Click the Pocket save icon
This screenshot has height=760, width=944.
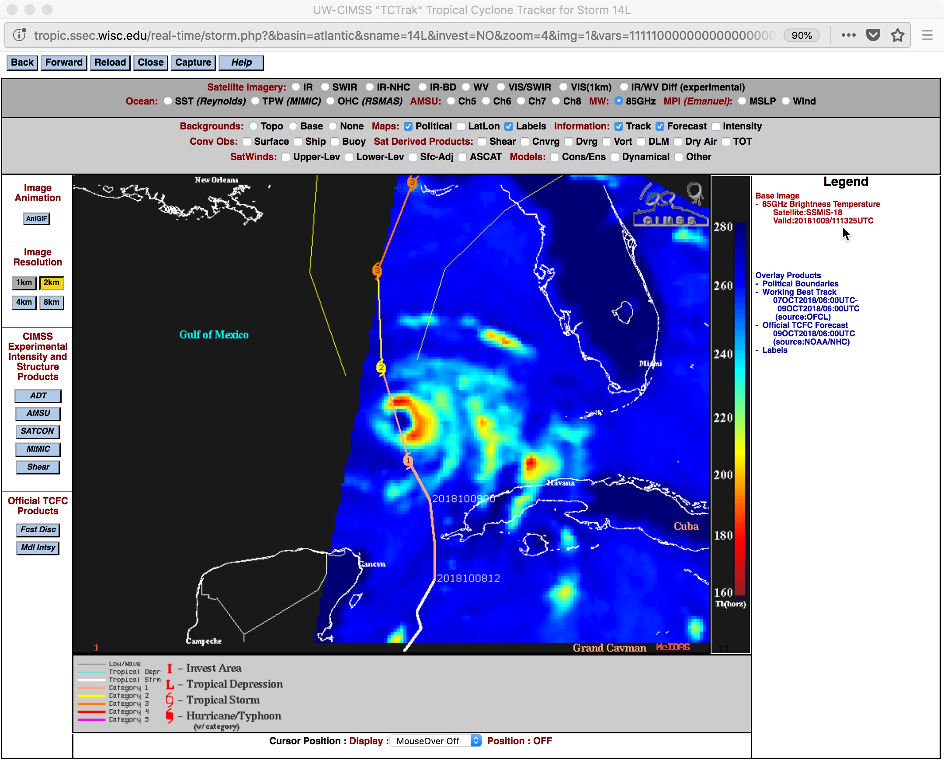point(873,35)
